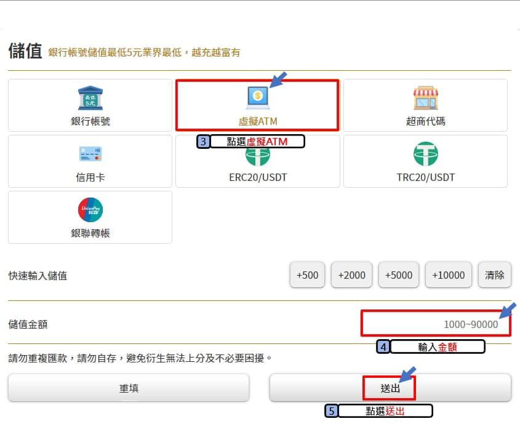Click the bank building icon for 銀行帳號

click(x=90, y=98)
